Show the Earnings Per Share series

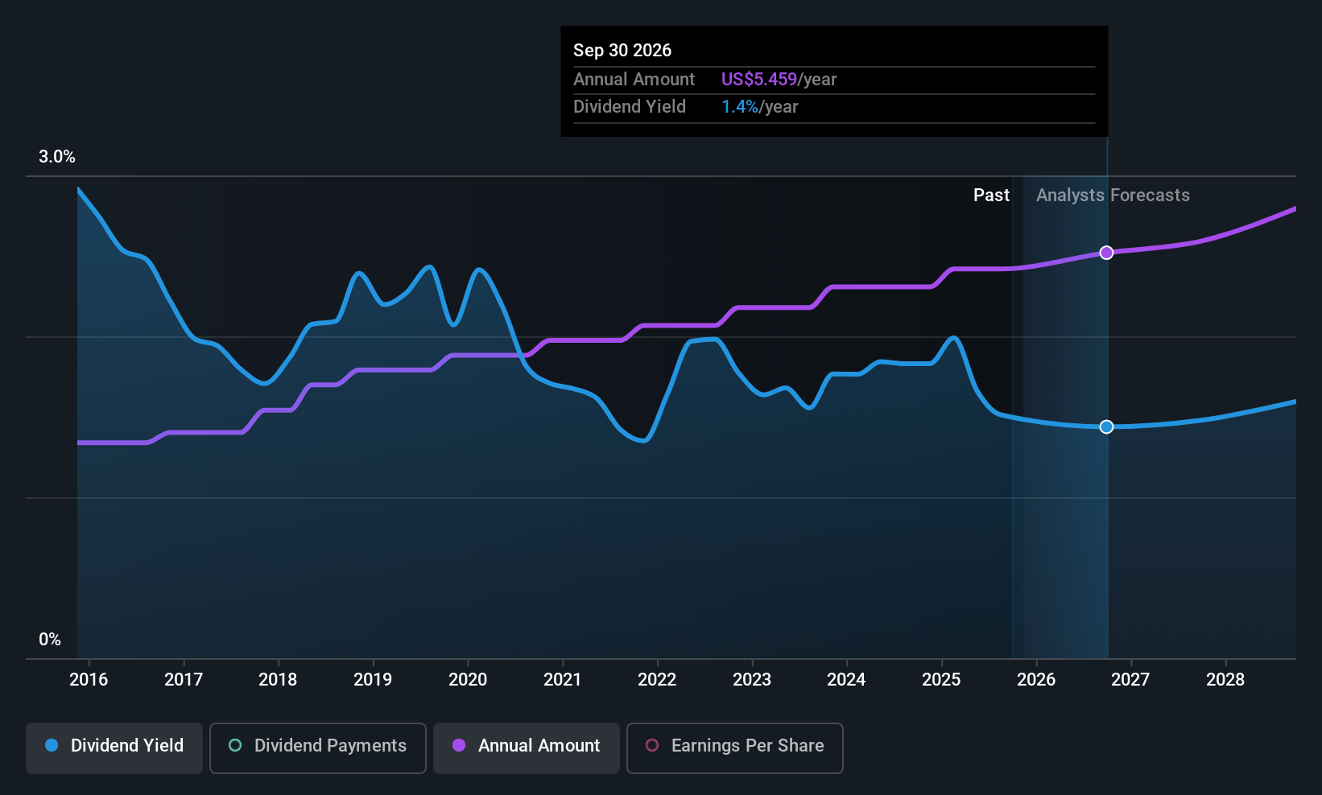pyautogui.click(x=734, y=747)
